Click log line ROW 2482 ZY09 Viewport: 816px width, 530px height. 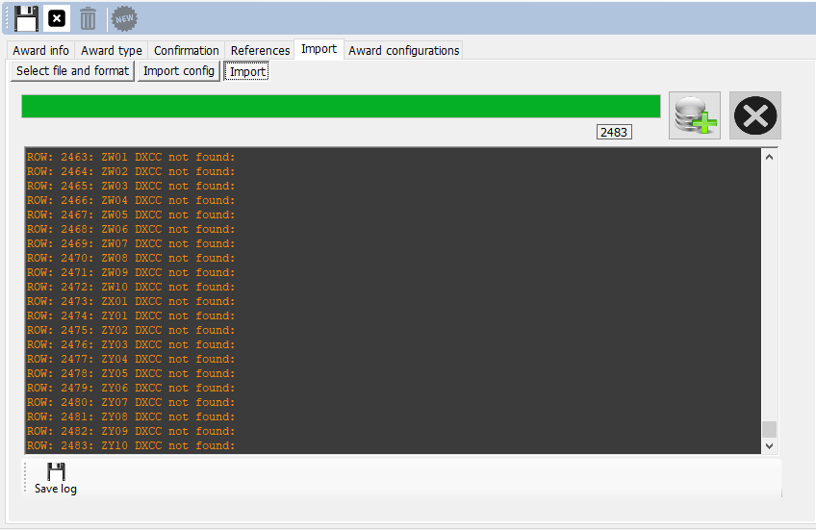131,431
